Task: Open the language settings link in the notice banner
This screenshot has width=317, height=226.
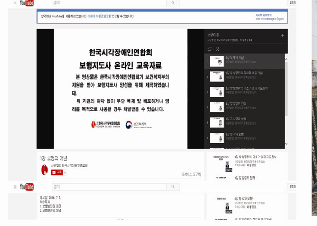Action: pyautogui.click(x=102, y=16)
